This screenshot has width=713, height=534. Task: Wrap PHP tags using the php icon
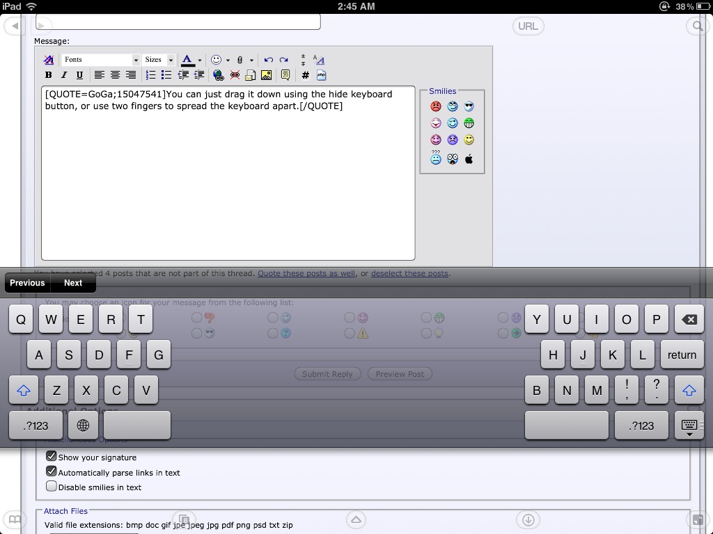click(322, 75)
